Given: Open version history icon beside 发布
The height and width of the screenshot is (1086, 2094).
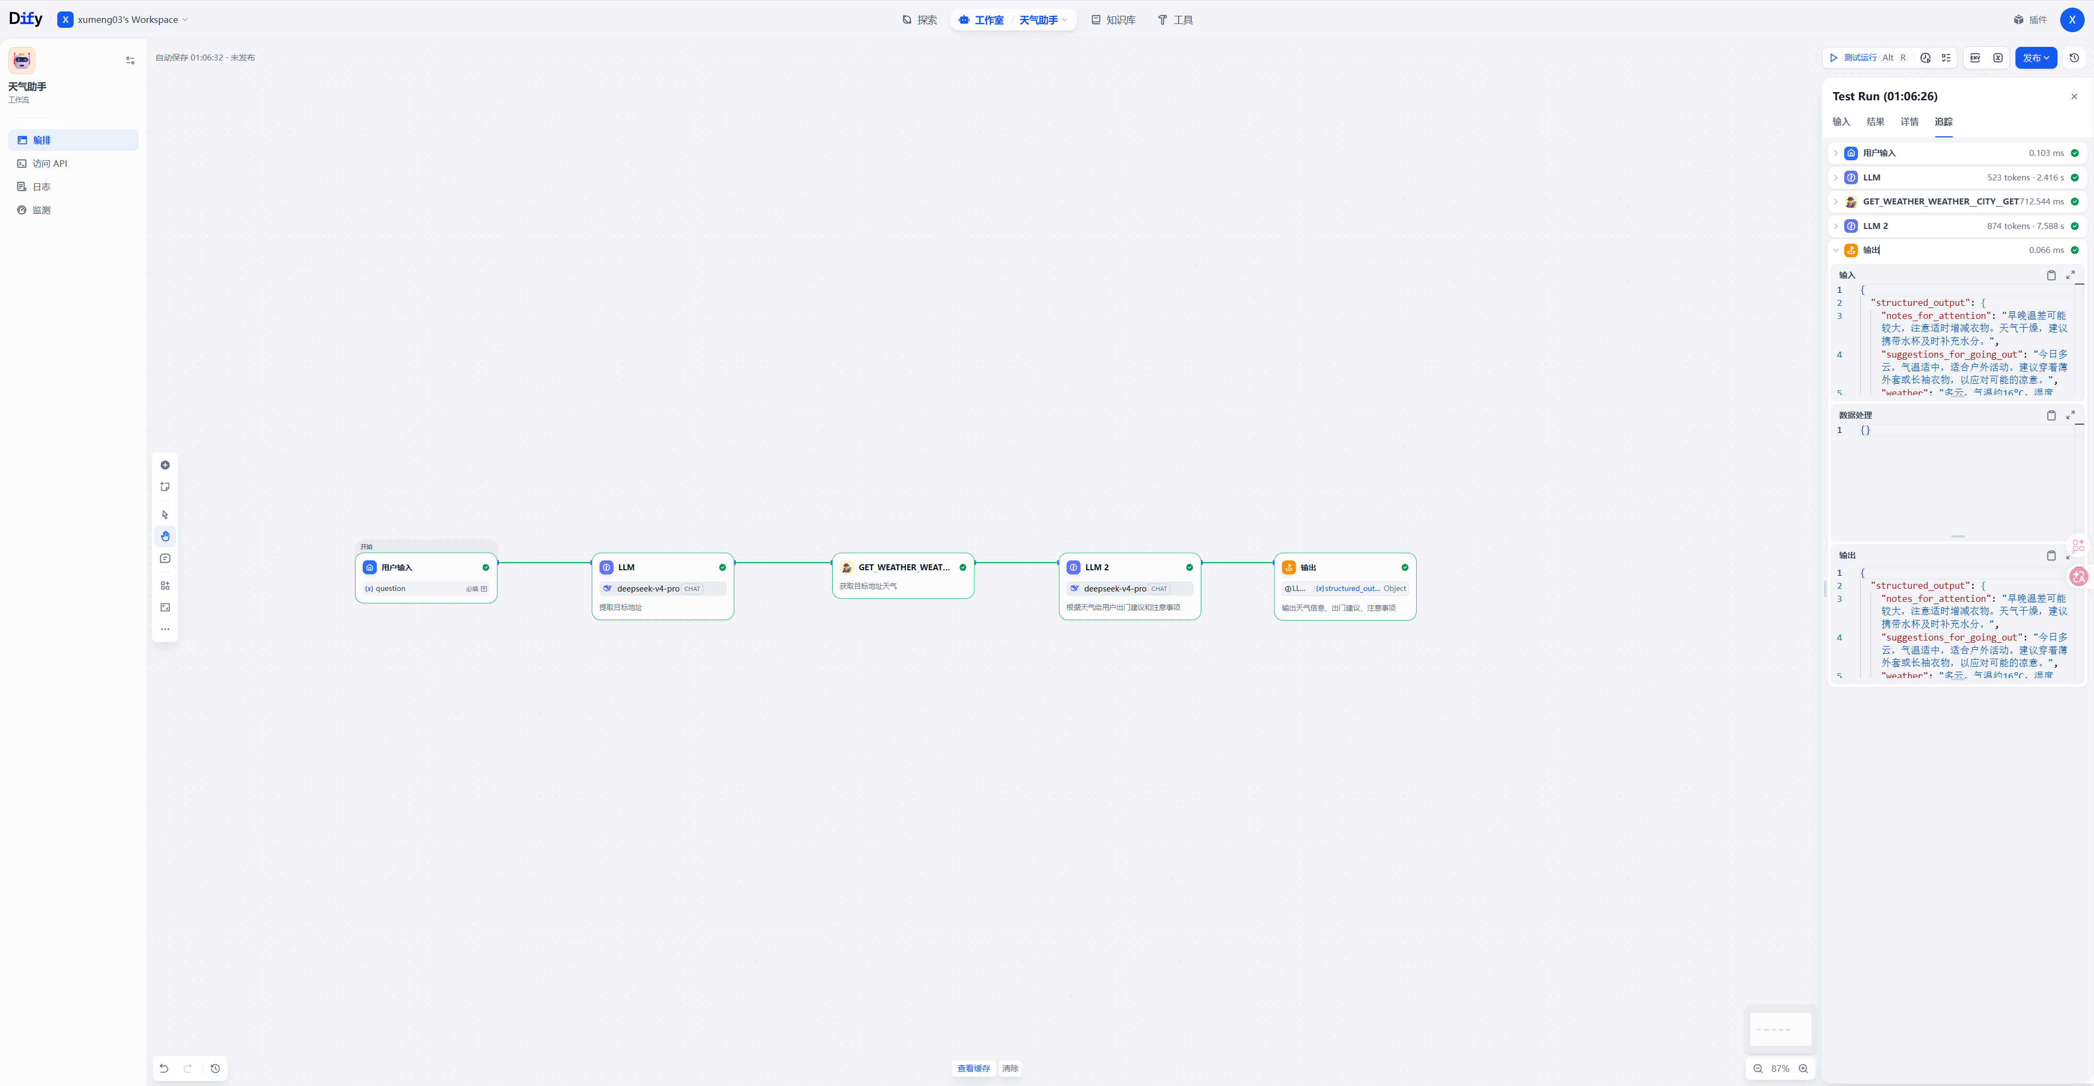Looking at the screenshot, I should (2074, 58).
